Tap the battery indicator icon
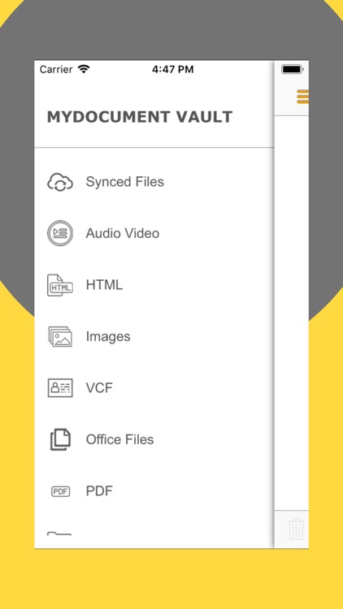The height and width of the screenshot is (609, 343). pos(293,70)
